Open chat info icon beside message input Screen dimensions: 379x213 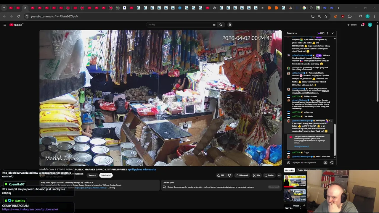(x=288, y=163)
